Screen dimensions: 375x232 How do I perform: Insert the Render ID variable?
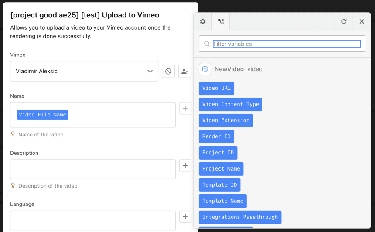[216, 136]
